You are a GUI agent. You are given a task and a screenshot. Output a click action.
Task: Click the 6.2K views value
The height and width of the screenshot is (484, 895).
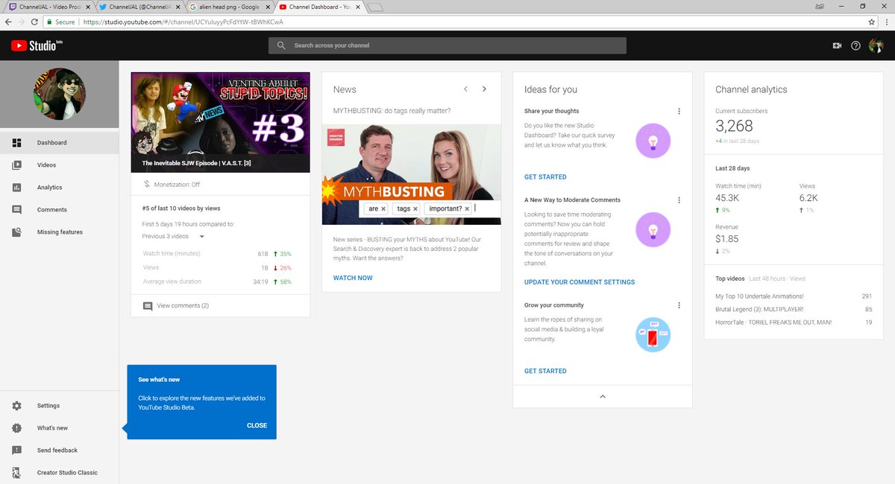[808, 198]
